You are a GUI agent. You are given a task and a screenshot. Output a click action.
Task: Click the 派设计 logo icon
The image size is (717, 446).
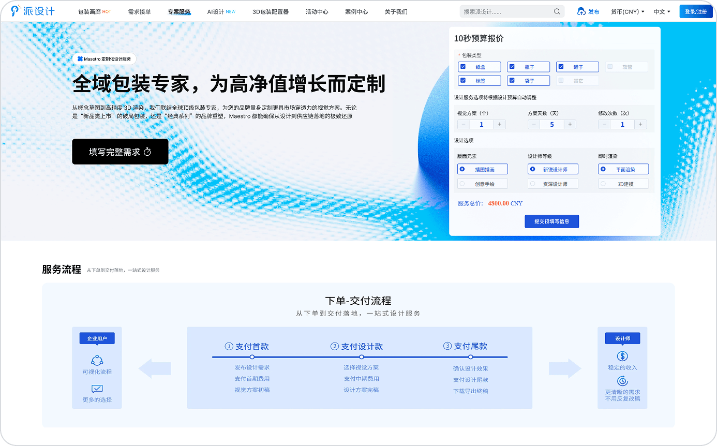(x=16, y=11)
